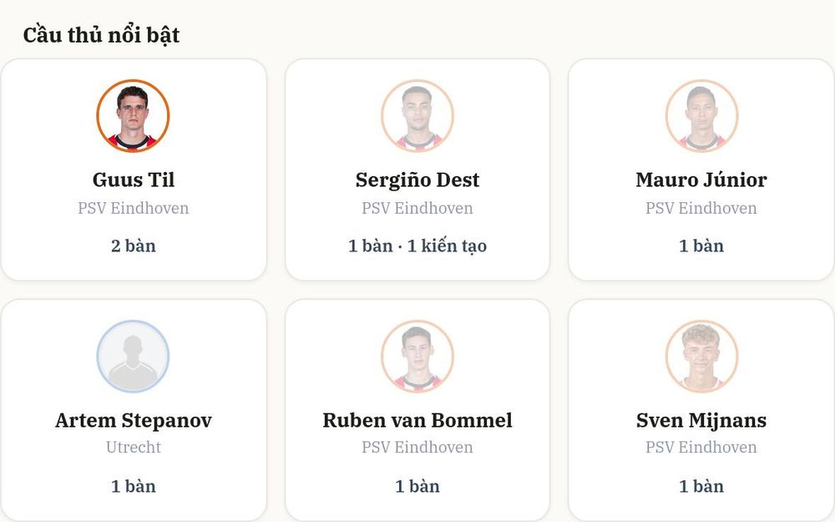Click '1 bàn · 1 kiến tạo' stat
This screenshot has width=835, height=522.
(417, 246)
